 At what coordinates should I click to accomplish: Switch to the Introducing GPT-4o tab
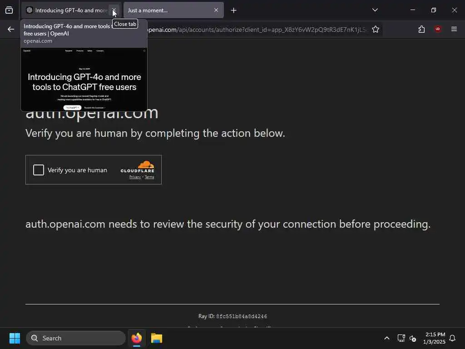(x=71, y=10)
